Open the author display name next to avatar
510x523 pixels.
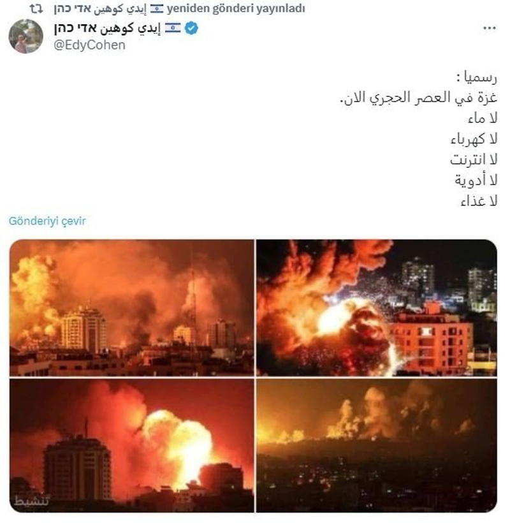click(x=107, y=28)
